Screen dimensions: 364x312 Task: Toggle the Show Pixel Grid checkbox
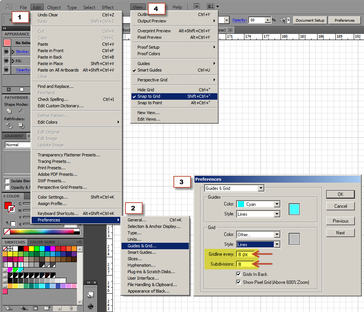point(238,282)
